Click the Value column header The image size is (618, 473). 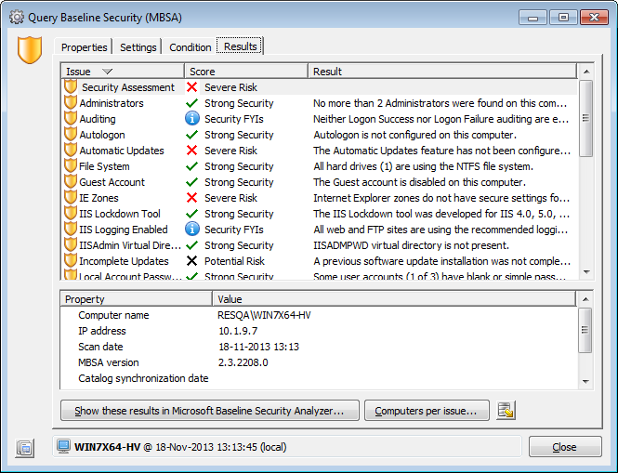click(394, 299)
